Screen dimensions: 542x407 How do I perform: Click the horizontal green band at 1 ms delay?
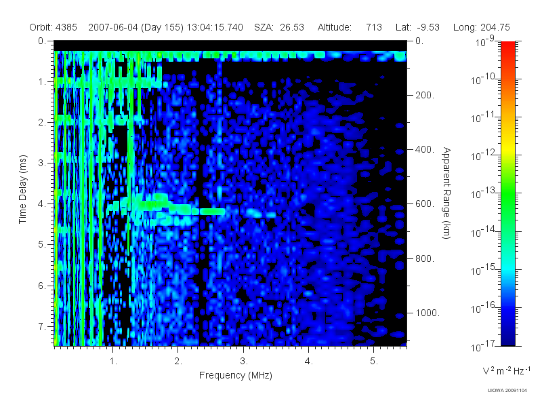coord(108,82)
